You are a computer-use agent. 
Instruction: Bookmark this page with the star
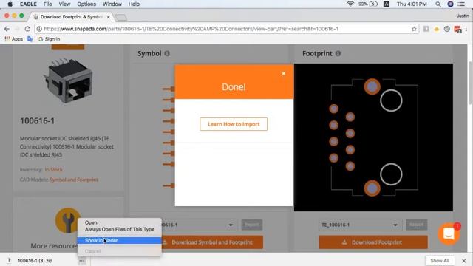coord(414,29)
